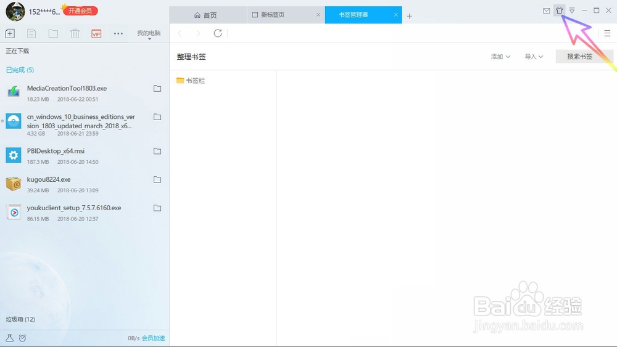
Task: Open the browser hamburger menu
Action: (x=607, y=33)
